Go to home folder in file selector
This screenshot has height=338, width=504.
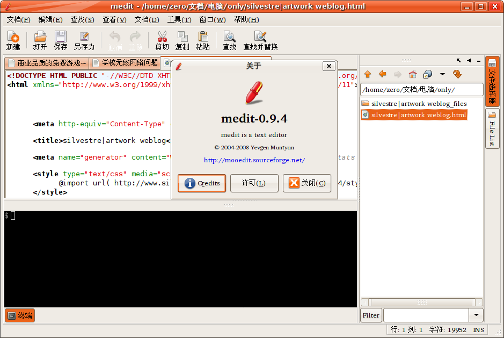pyautogui.click(x=413, y=74)
